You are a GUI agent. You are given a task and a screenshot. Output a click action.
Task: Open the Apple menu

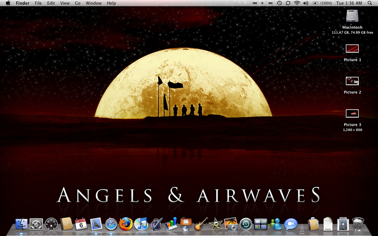point(8,3)
